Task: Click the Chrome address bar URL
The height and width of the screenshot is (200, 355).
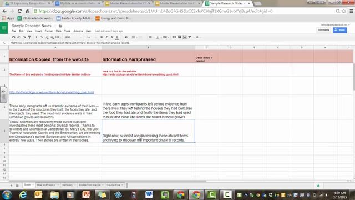Action: coord(155,11)
